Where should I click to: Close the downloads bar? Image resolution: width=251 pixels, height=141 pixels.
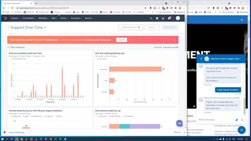click(184, 132)
